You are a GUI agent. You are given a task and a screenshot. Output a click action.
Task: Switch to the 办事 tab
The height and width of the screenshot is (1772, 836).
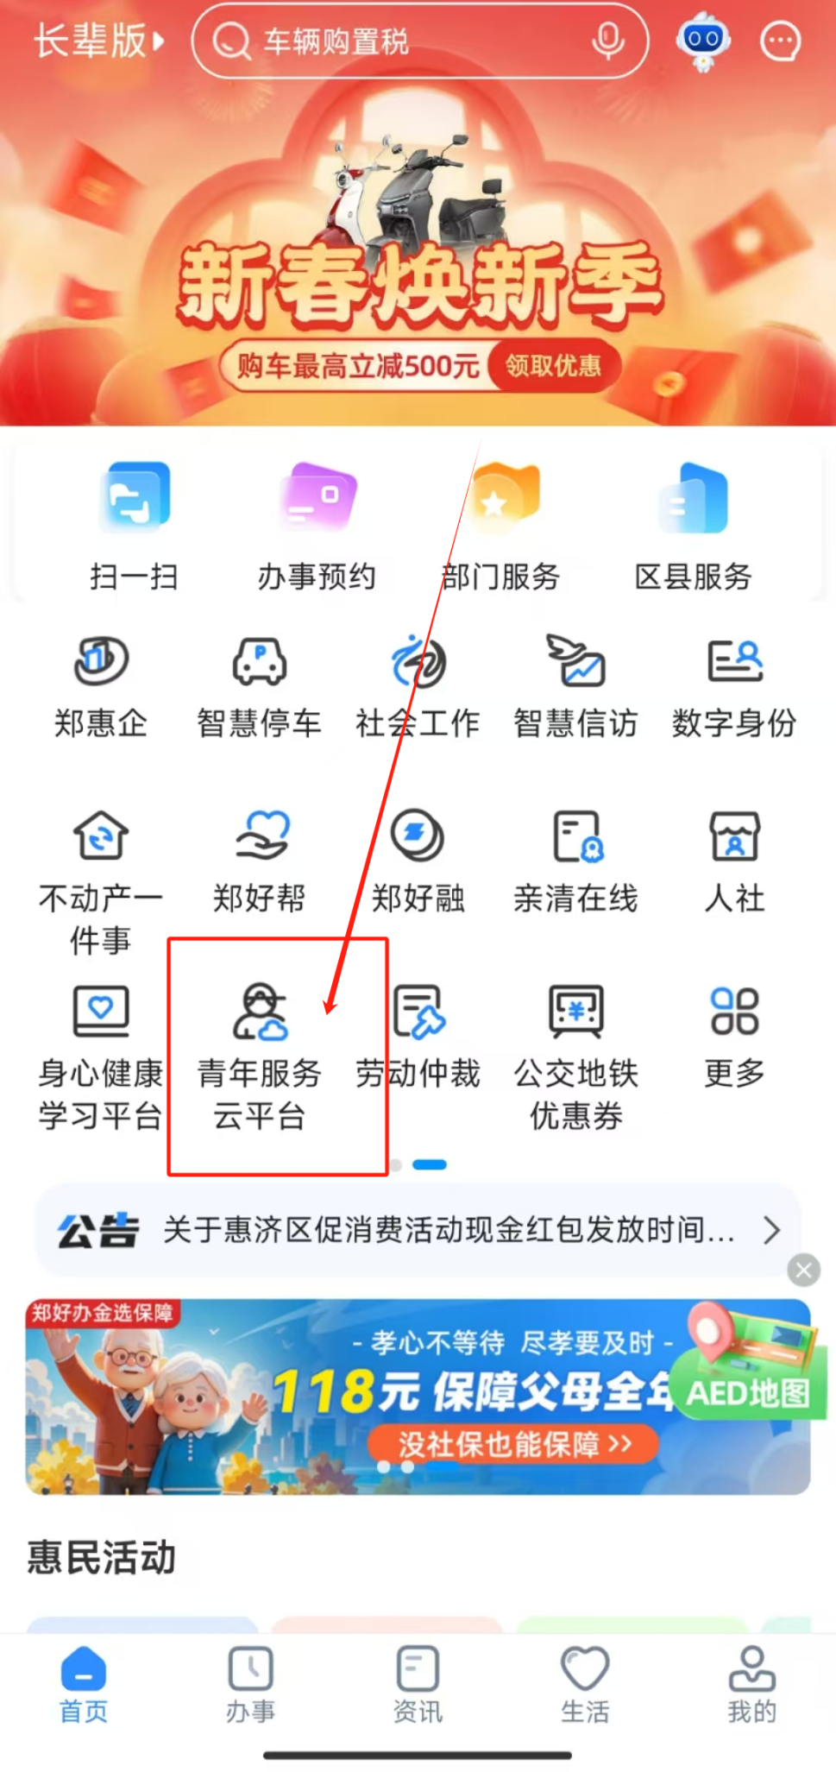(250, 1685)
